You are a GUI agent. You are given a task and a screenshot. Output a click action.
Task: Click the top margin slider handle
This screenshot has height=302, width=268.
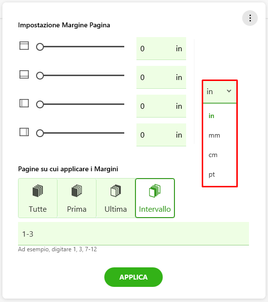40,47
